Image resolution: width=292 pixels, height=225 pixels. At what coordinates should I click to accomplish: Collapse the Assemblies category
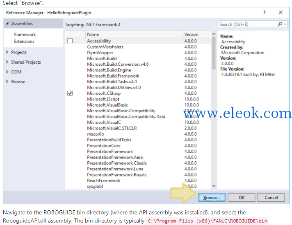click(x=7, y=23)
